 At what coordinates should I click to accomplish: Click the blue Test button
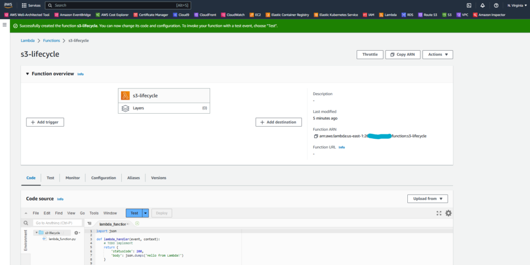134,213
